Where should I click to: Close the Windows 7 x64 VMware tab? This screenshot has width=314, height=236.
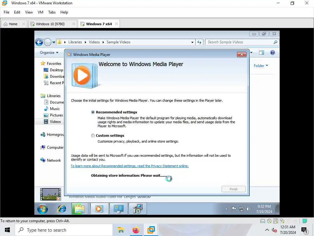pyautogui.click(x=116, y=24)
